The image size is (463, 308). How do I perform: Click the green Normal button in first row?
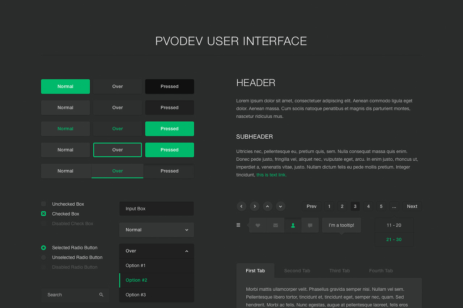coord(65,86)
